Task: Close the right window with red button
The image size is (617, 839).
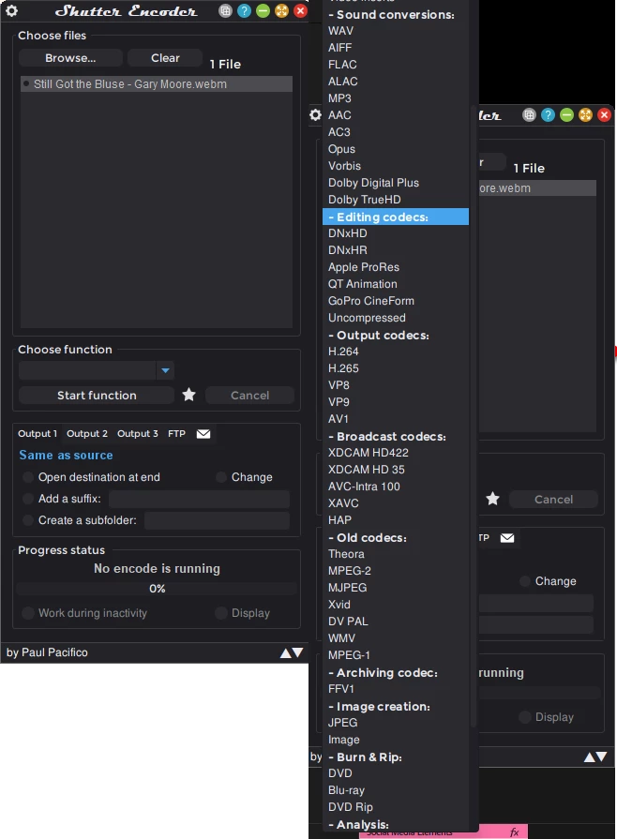Action: 604,115
